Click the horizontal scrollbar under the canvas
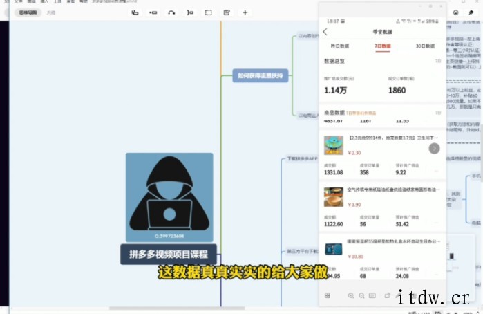 177,308
